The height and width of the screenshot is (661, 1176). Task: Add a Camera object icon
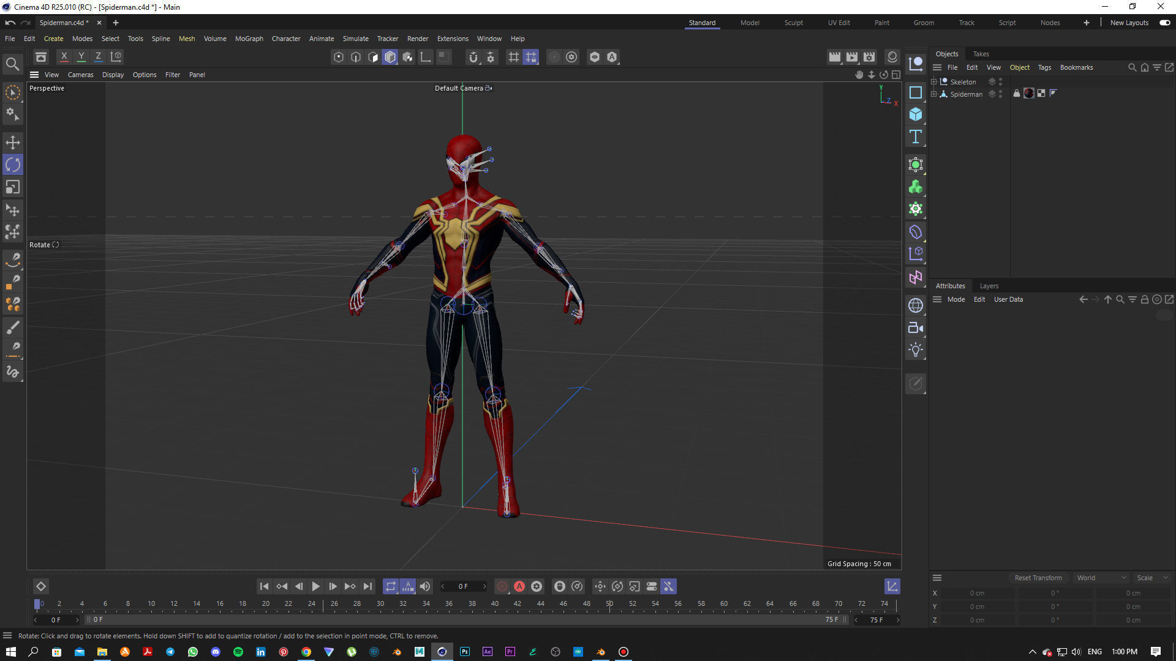click(916, 328)
